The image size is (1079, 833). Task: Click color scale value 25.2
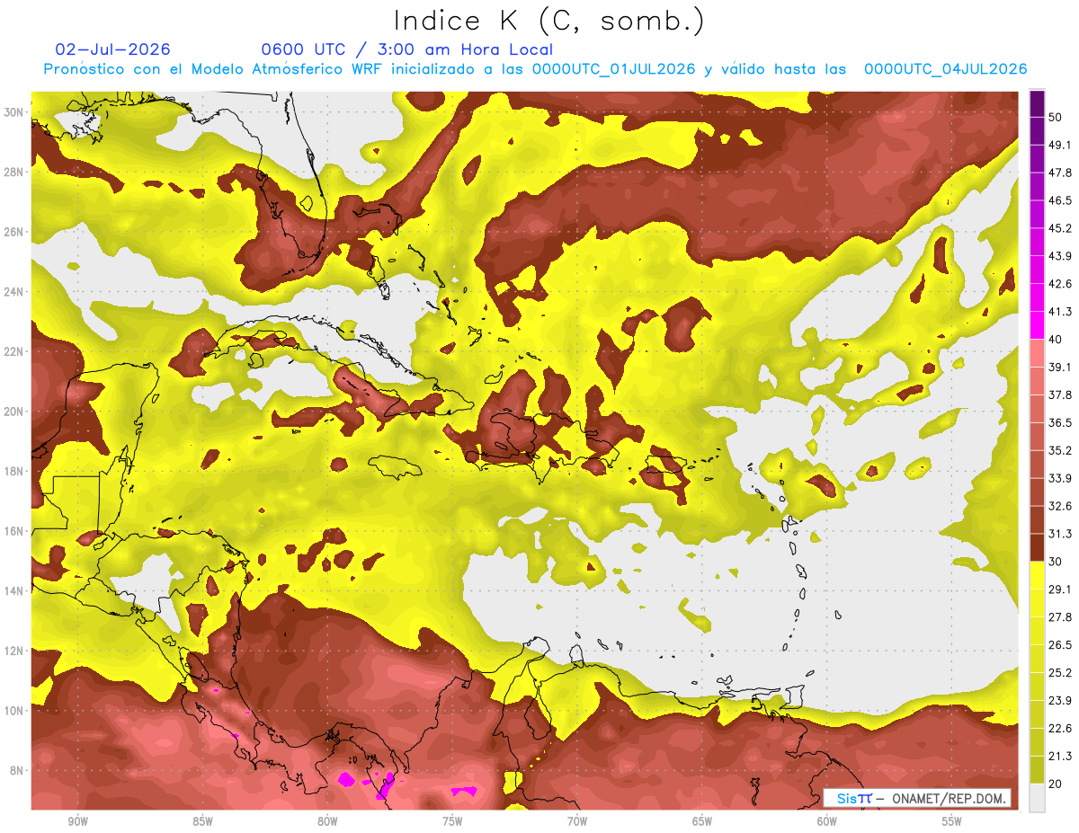tap(1061, 672)
